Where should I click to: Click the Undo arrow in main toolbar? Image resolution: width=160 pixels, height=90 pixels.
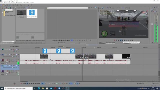tap(21, 5)
